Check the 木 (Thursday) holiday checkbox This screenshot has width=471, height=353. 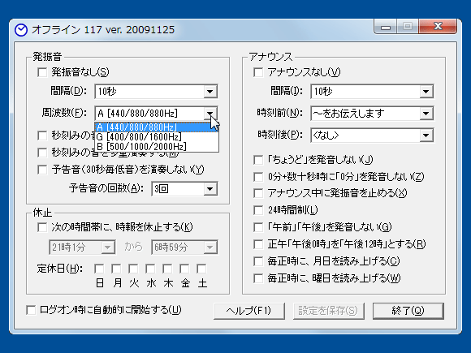167,269
